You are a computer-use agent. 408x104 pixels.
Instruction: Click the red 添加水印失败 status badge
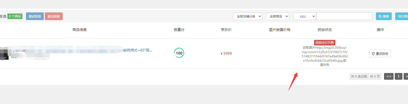point(324,43)
